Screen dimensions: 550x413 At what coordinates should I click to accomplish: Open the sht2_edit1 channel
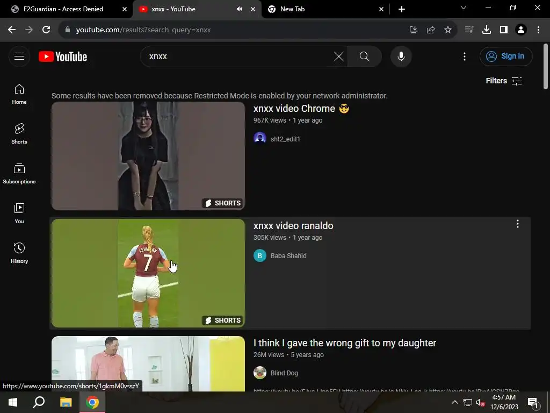pos(285,139)
